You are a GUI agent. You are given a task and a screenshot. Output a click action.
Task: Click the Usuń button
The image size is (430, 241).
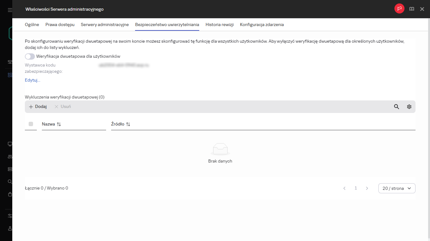(x=63, y=107)
